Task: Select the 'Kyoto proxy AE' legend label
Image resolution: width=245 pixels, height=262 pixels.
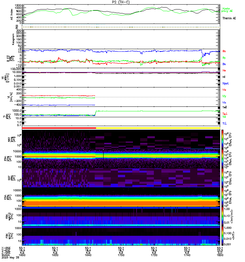Action: pyautogui.click(x=227, y=10)
